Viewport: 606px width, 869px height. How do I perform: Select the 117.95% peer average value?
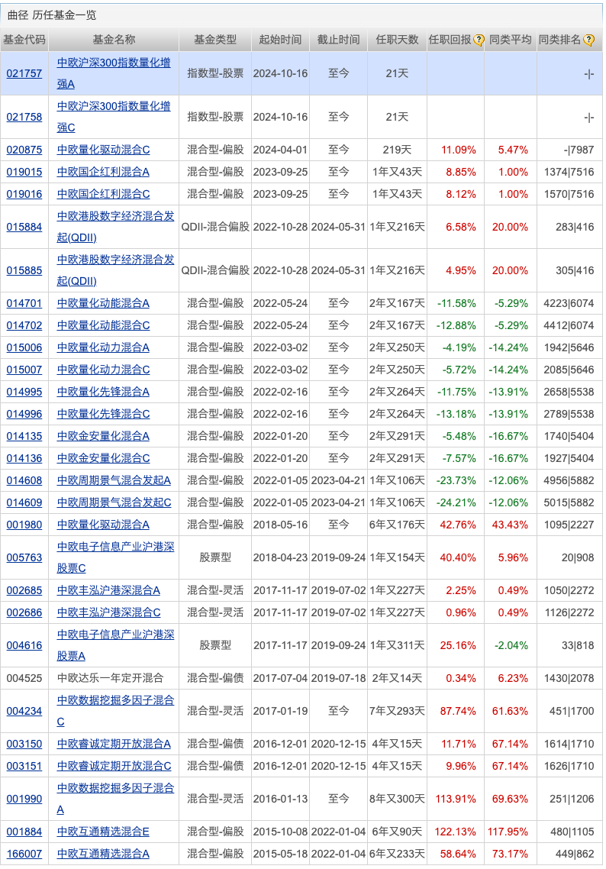point(508,832)
